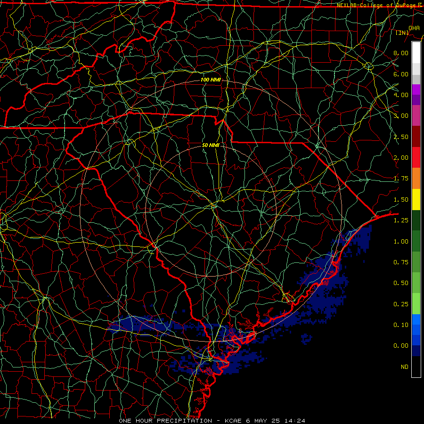
Task: Click the dark green 1.25 legend swatch
Action: pos(416,220)
